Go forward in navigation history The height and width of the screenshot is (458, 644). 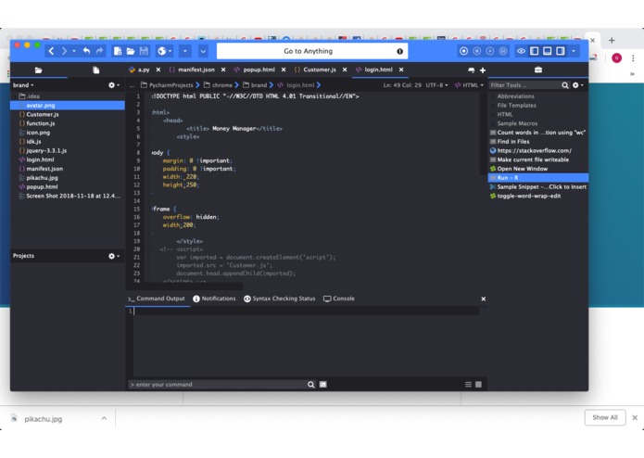pyautogui.click(x=65, y=51)
